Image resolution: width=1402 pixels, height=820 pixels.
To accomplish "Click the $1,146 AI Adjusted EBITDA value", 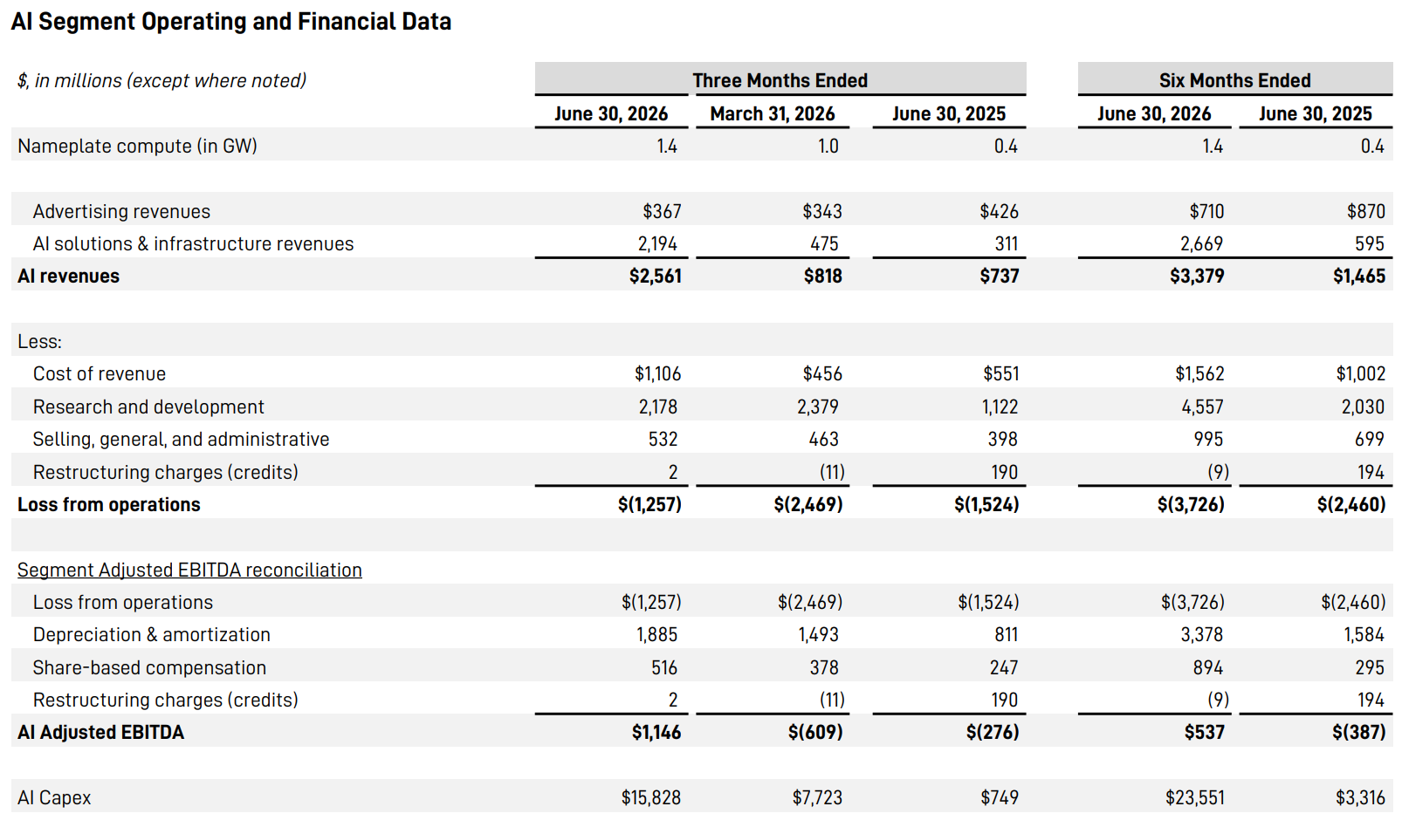I will coord(656,733).
